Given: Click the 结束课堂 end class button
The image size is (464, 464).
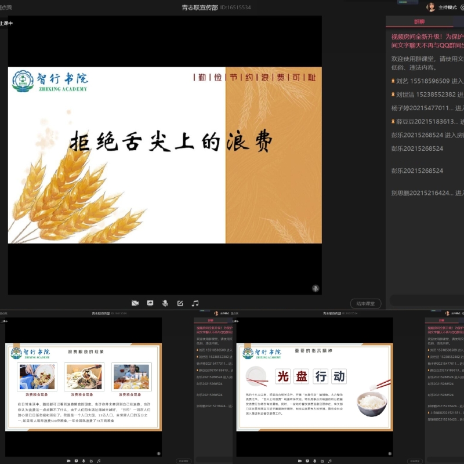Looking at the screenshot, I should (x=365, y=303).
